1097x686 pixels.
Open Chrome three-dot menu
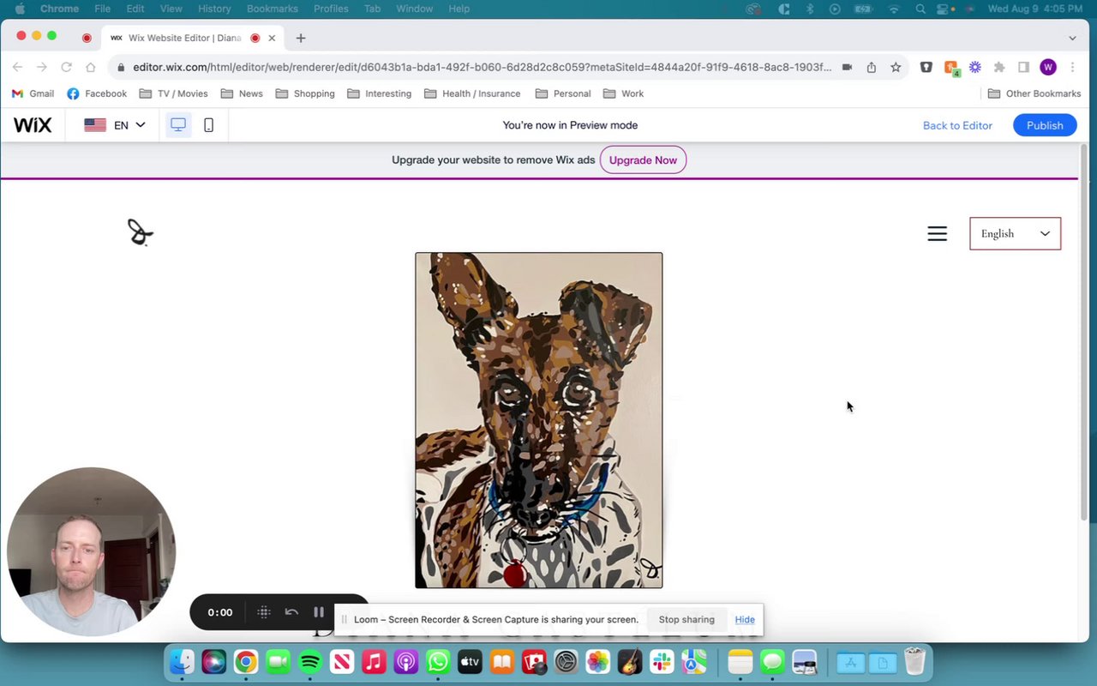click(x=1072, y=67)
